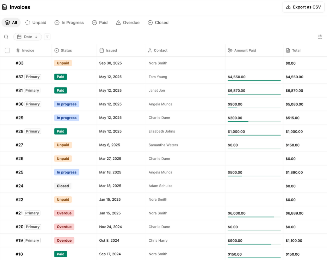Click contact Chris Harry

pos(158,240)
